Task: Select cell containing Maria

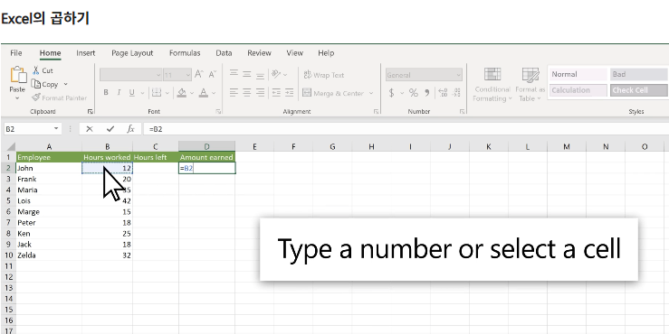Action: click(49, 190)
